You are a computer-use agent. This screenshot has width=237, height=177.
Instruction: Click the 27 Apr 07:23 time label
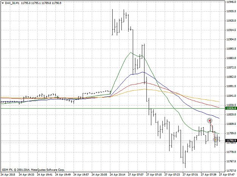click(172, 175)
